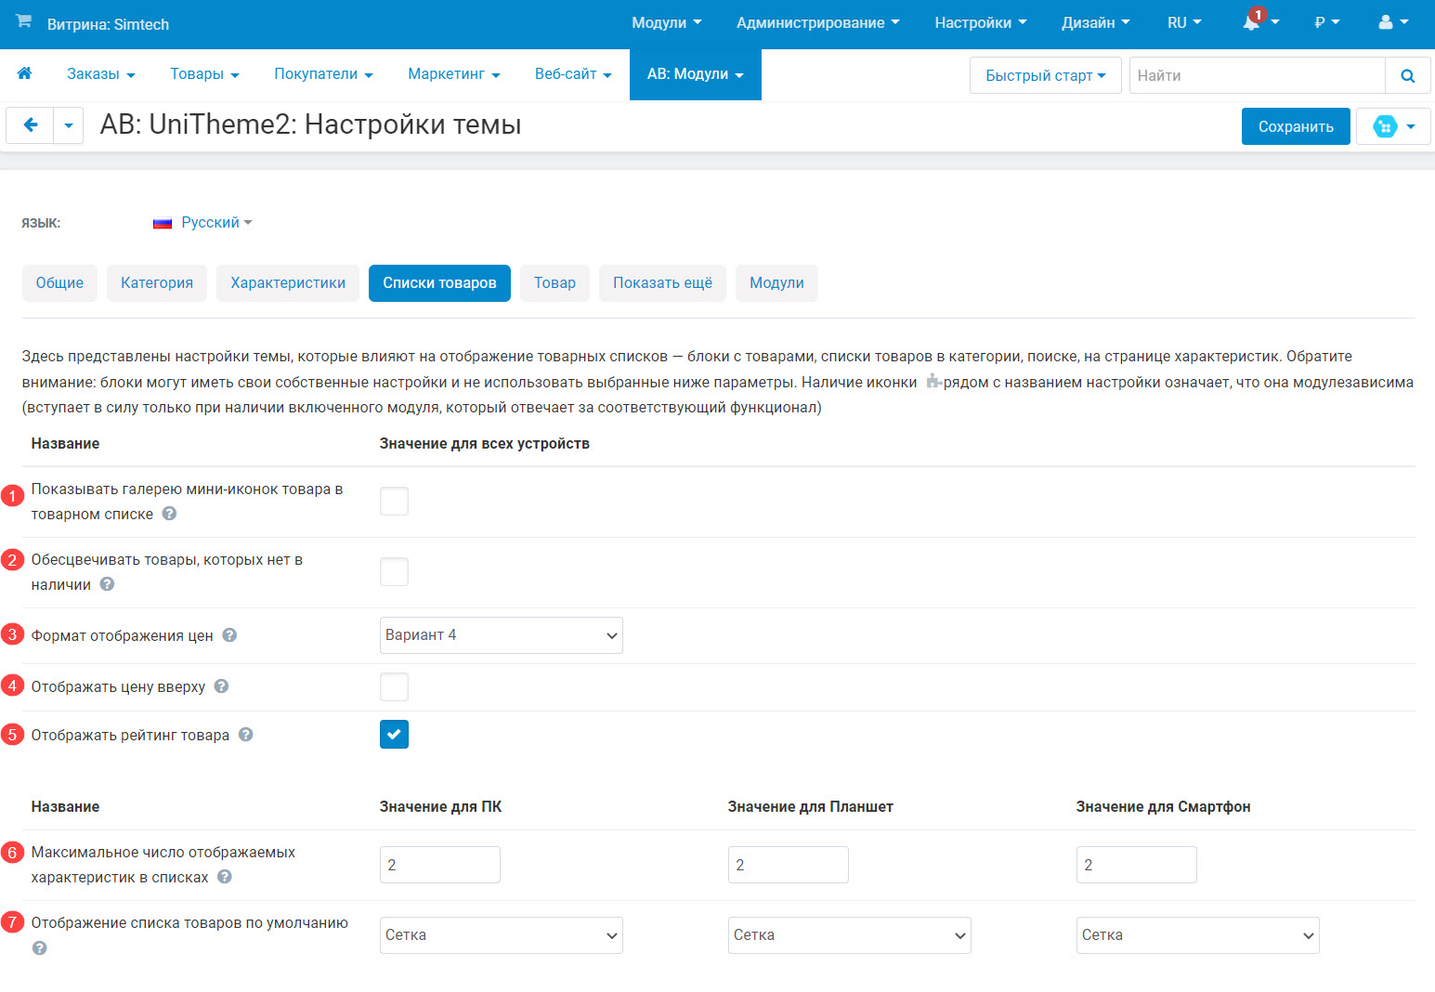This screenshot has height=992, width=1435.
Task: Show help for out-of-stock fading setting
Action: click(x=107, y=584)
